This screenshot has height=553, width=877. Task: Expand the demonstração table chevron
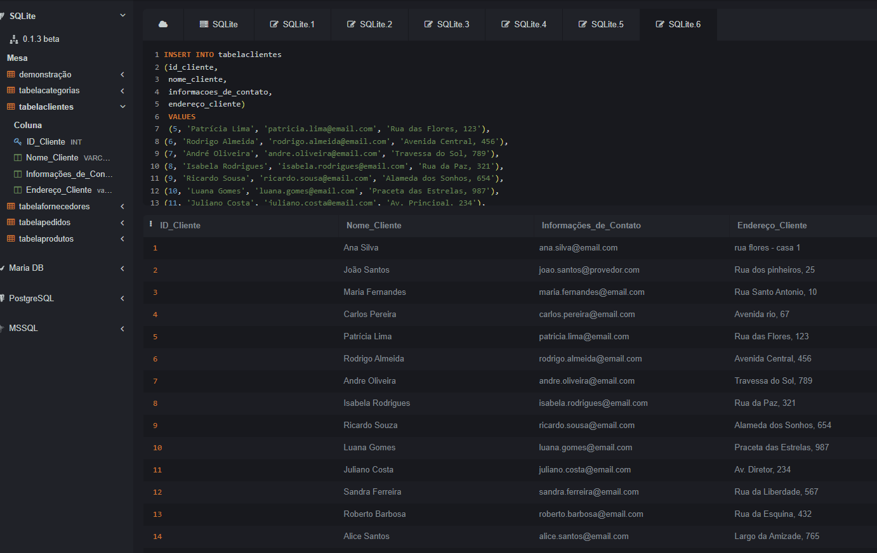(x=122, y=74)
